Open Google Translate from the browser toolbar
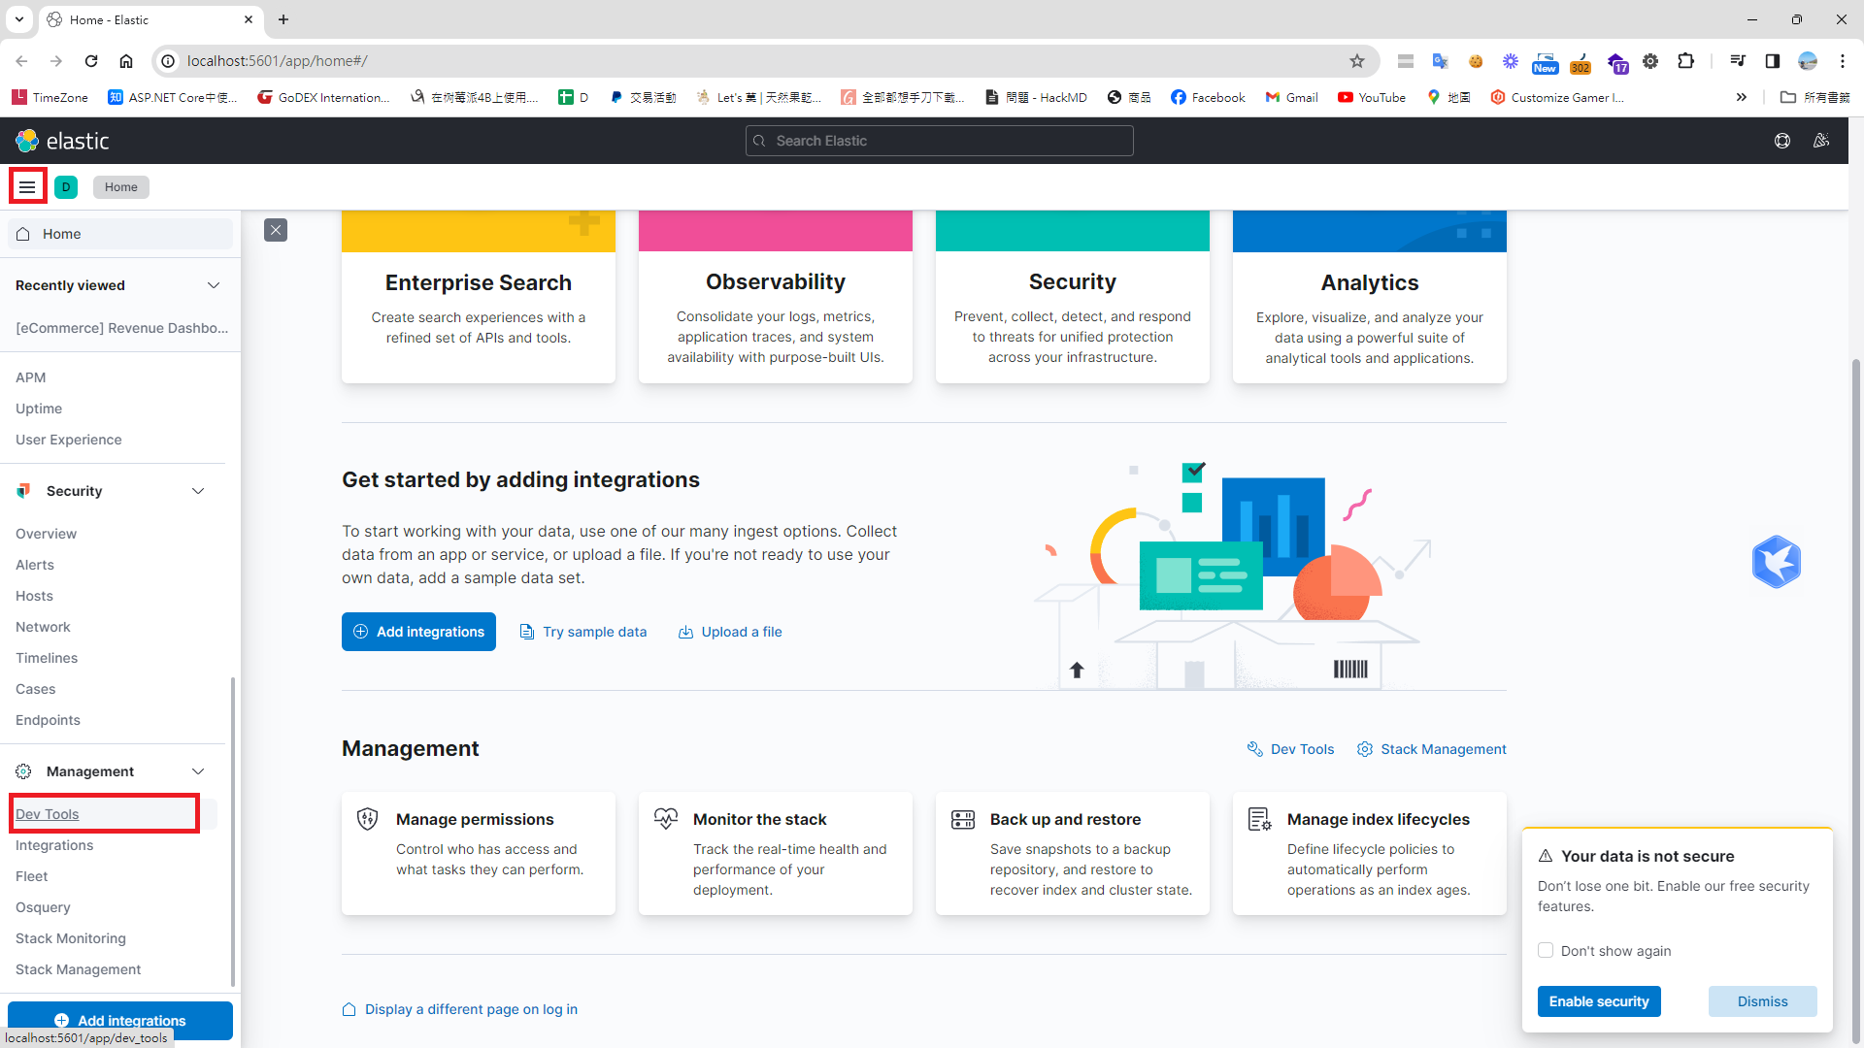Viewport: 1864px width, 1048px height. 1441,61
